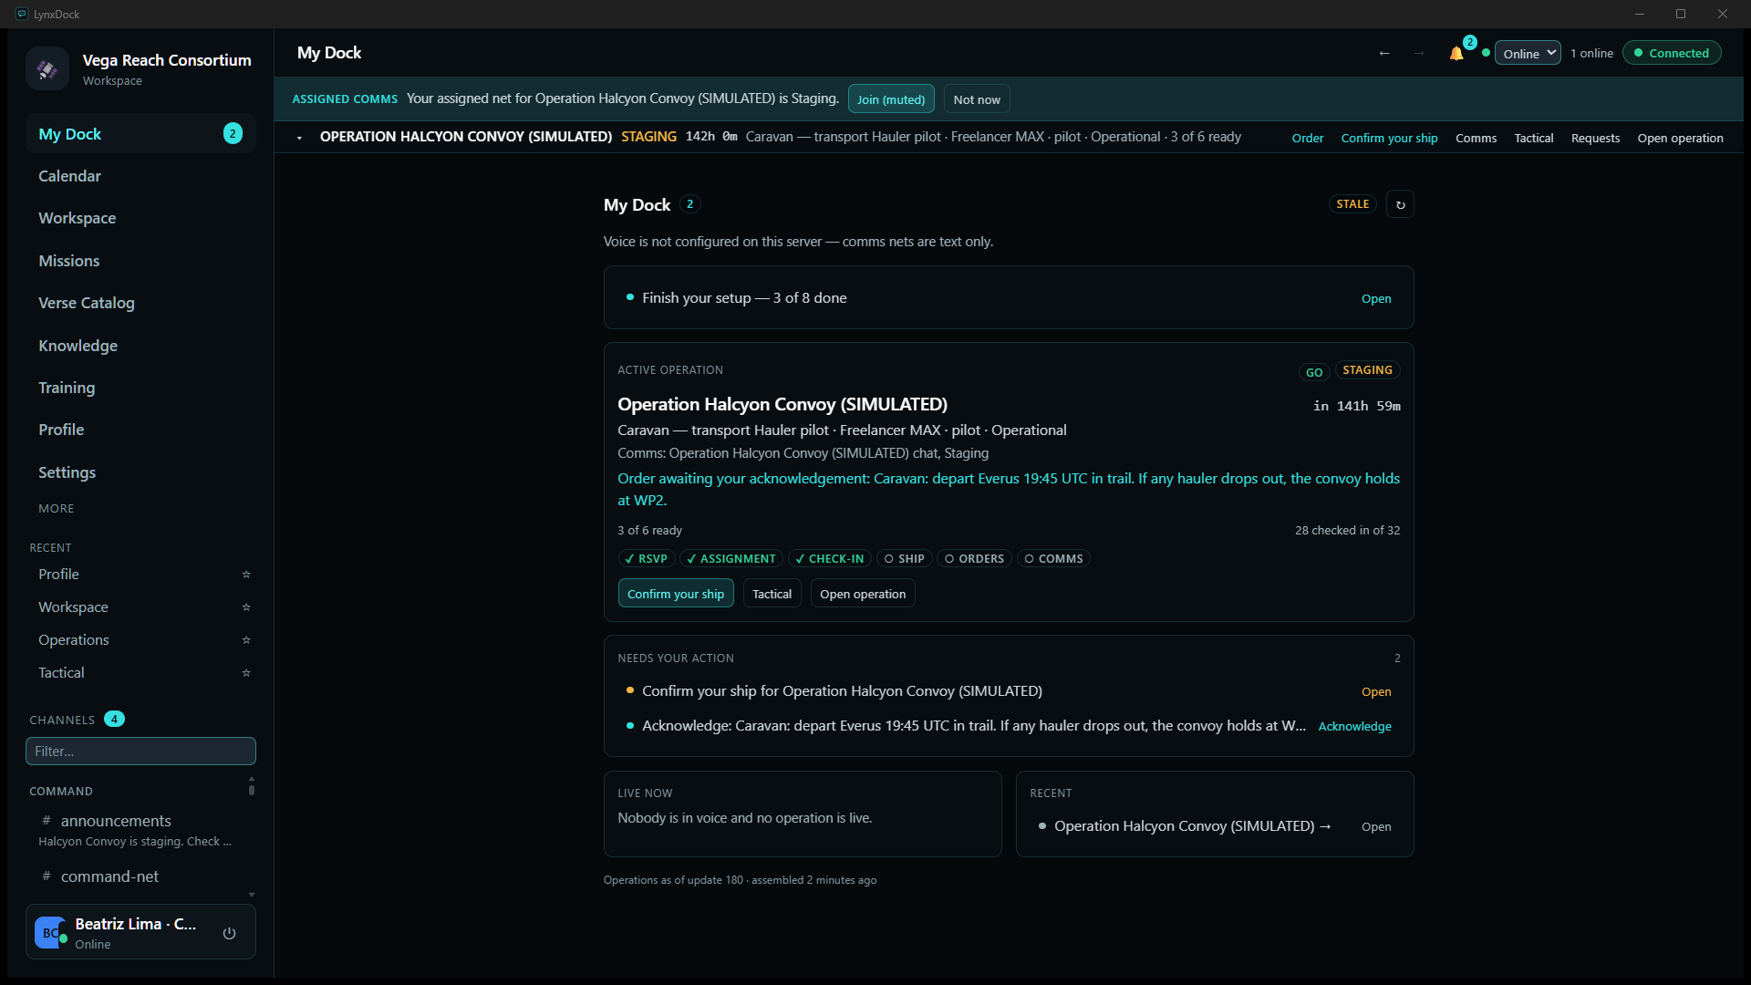The height and width of the screenshot is (985, 1751).
Task: Click Requests link in operation banner
Action: [1595, 138]
